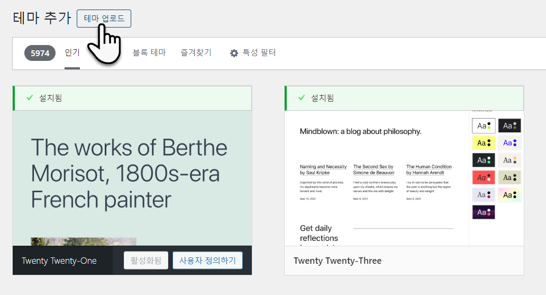Click the Twenty Twenty-Three theme name
Screen dimensions: 546x295
tap(338, 261)
